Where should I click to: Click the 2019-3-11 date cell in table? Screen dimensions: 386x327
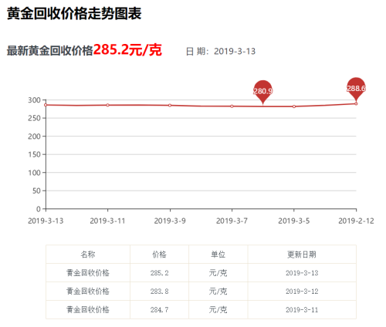click(302, 310)
